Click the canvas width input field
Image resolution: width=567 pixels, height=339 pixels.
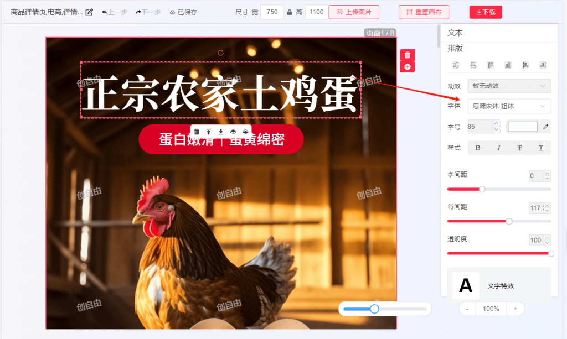coord(272,12)
